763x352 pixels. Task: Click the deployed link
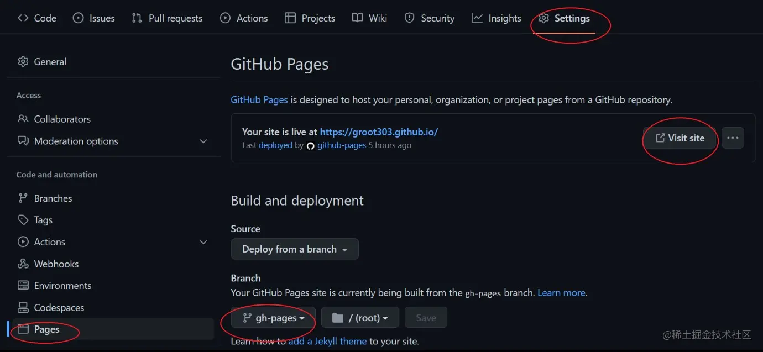click(275, 145)
